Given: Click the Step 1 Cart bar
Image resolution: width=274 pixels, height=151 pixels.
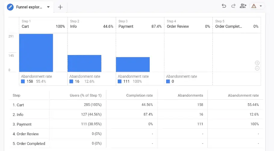Looking at the screenshot, I should pyautogui.click(x=36, y=53).
